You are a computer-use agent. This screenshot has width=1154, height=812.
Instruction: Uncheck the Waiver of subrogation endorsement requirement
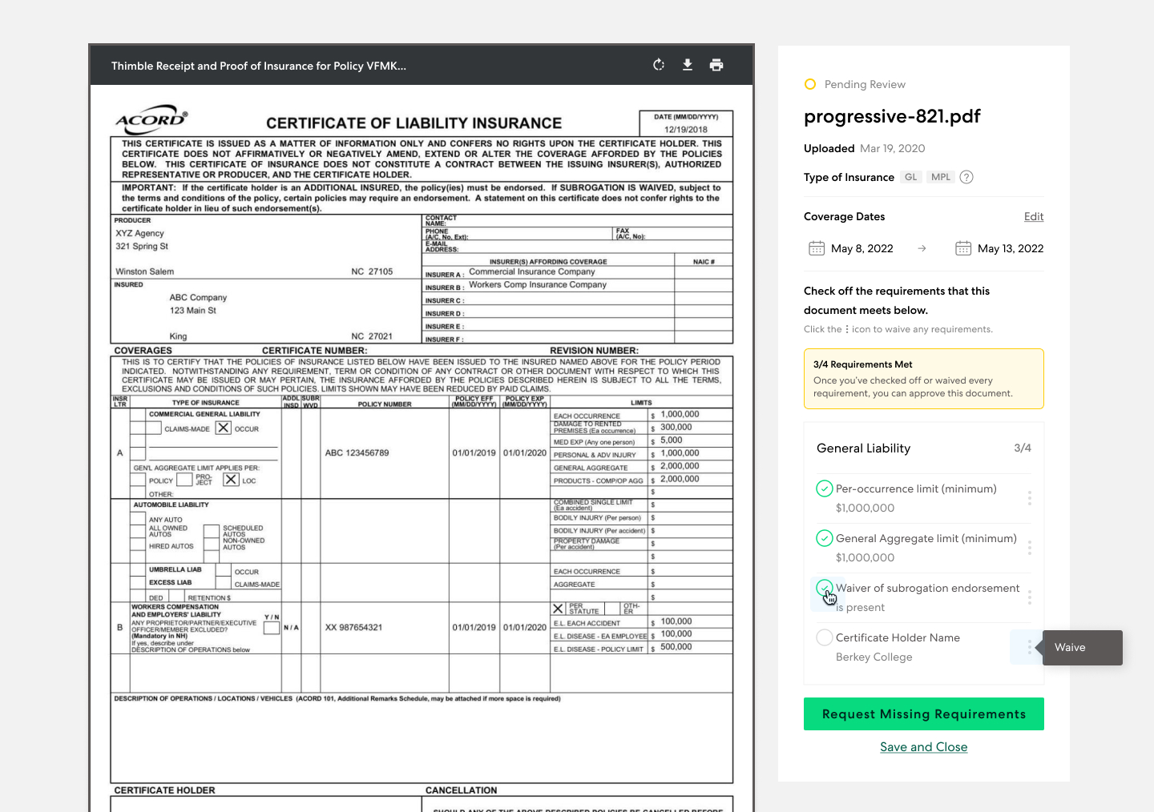coord(824,588)
